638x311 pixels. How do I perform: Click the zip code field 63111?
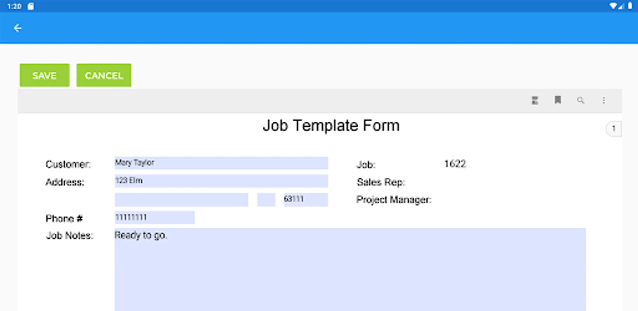[305, 199]
